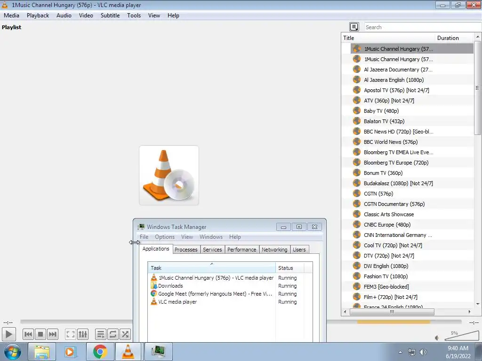
Task: Switch to Users tab in Task Manager
Action: coord(299,250)
